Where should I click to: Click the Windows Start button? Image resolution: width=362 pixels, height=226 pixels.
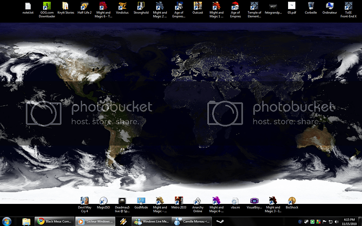(x=7, y=221)
